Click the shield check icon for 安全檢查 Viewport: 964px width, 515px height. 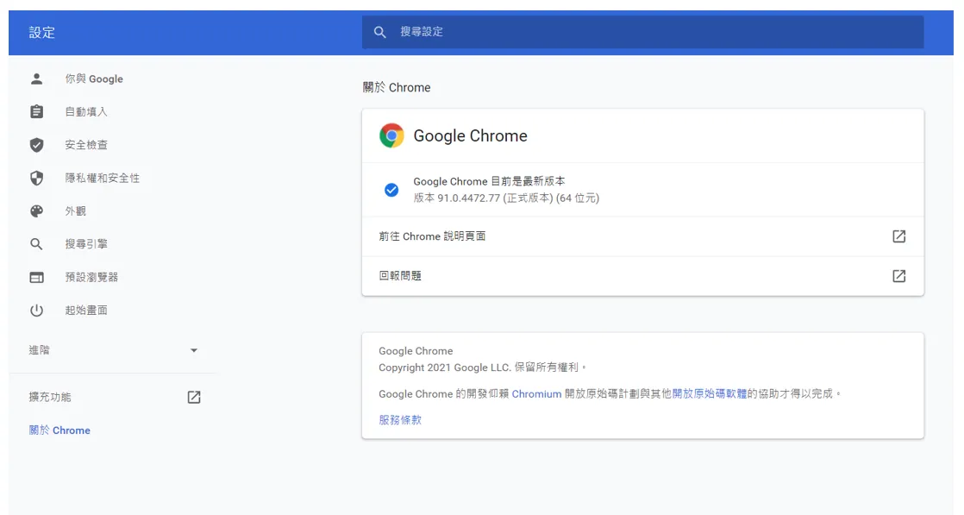37,145
